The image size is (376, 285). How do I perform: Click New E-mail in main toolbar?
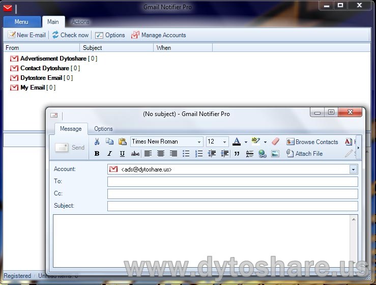26,35
